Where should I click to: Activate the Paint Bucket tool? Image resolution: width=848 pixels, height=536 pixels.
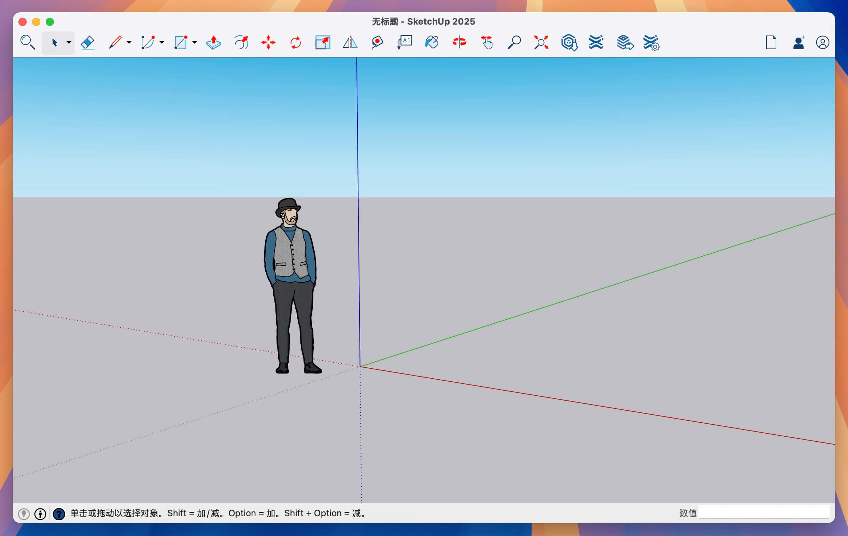click(x=432, y=43)
